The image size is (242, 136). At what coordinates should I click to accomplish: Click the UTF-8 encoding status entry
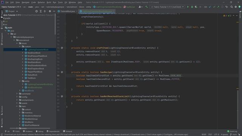tap(217, 134)
